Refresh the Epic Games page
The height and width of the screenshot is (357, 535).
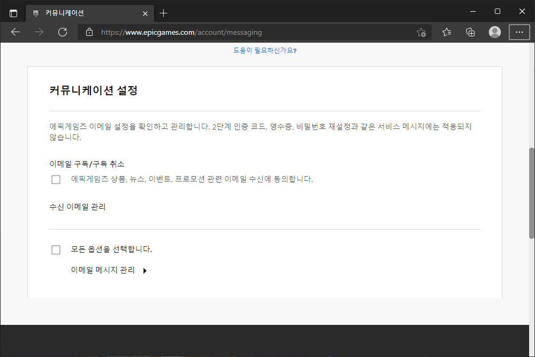pos(63,32)
